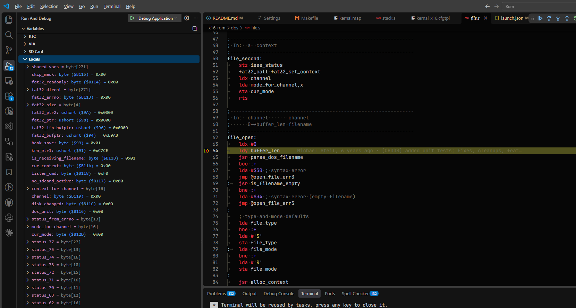Click line number 69 in the gutter

tap(215, 183)
